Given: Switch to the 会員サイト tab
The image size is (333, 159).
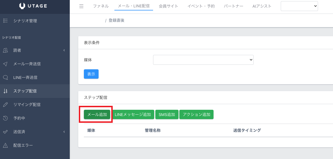Looking at the screenshot, I should [x=168, y=6].
